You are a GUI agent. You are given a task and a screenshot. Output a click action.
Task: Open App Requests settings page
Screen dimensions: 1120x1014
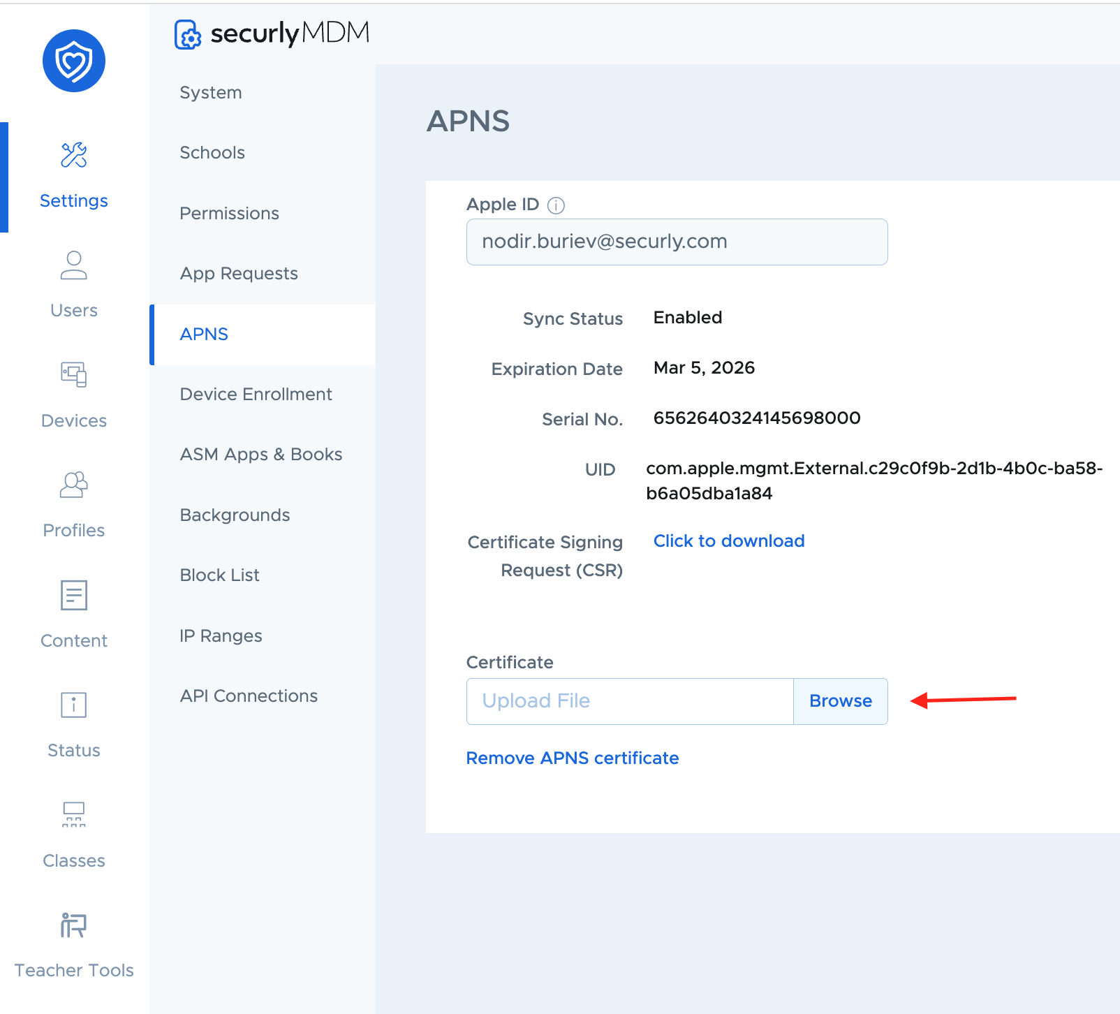point(239,274)
